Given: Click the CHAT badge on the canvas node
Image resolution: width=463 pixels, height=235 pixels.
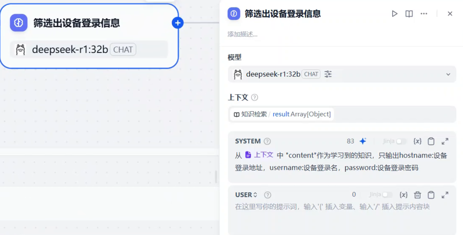Looking at the screenshot, I should 123,50.
